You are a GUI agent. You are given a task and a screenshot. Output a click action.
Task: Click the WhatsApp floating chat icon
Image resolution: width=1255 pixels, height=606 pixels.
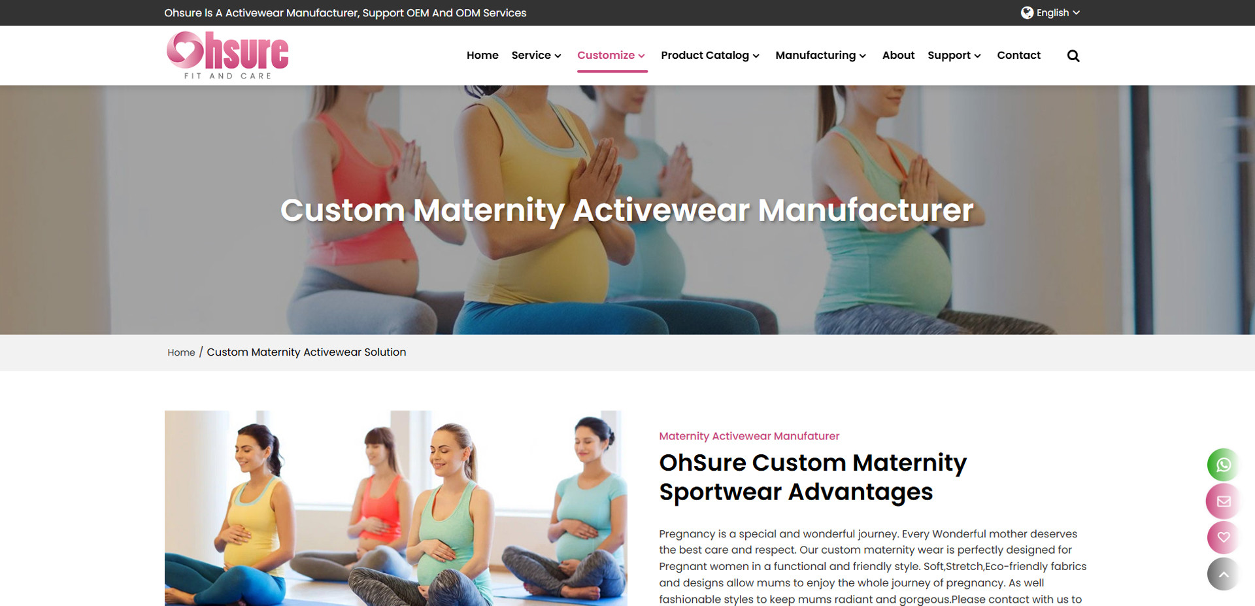click(x=1223, y=465)
